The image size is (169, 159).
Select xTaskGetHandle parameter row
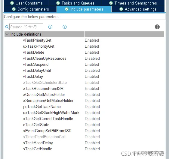pos(38,149)
